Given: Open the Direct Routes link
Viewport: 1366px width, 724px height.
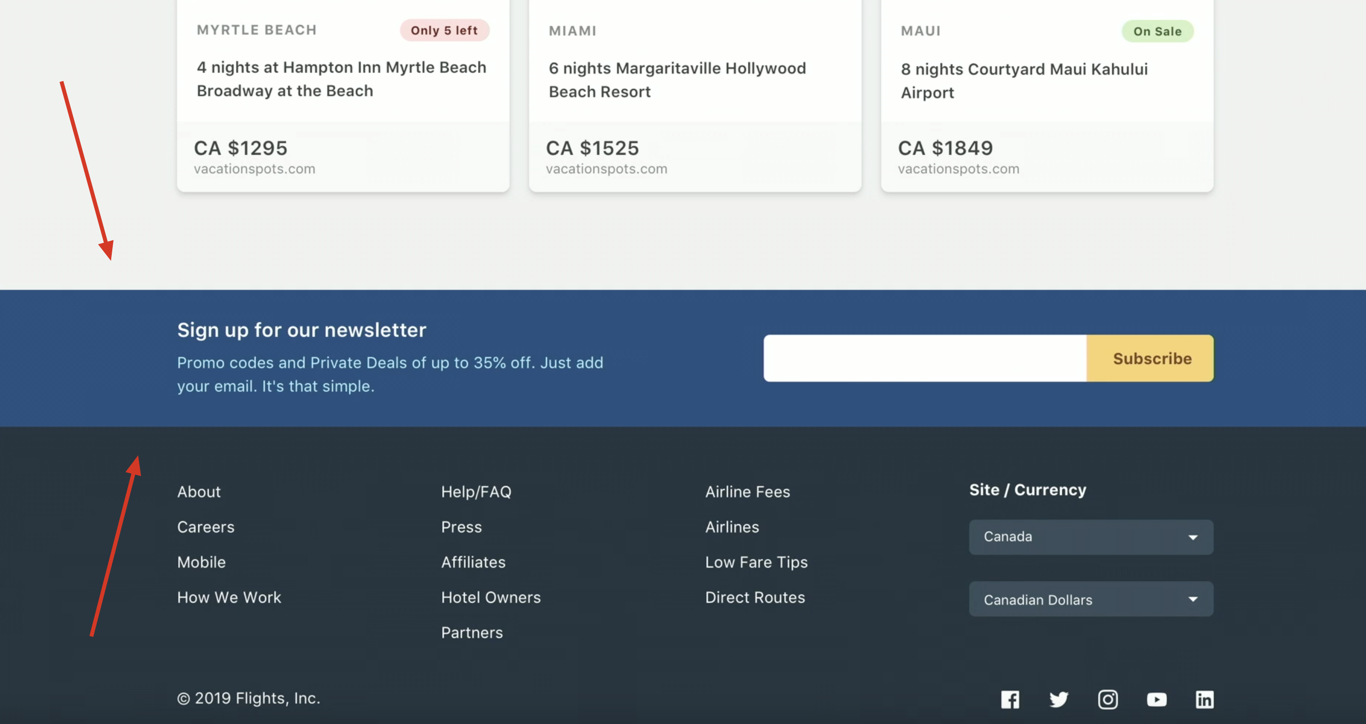Looking at the screenshot, I should [x=755, y=598].
